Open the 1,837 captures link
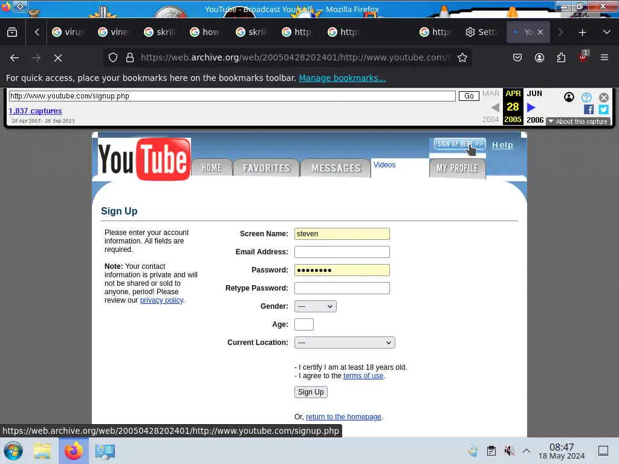 [x=35, y=111]
